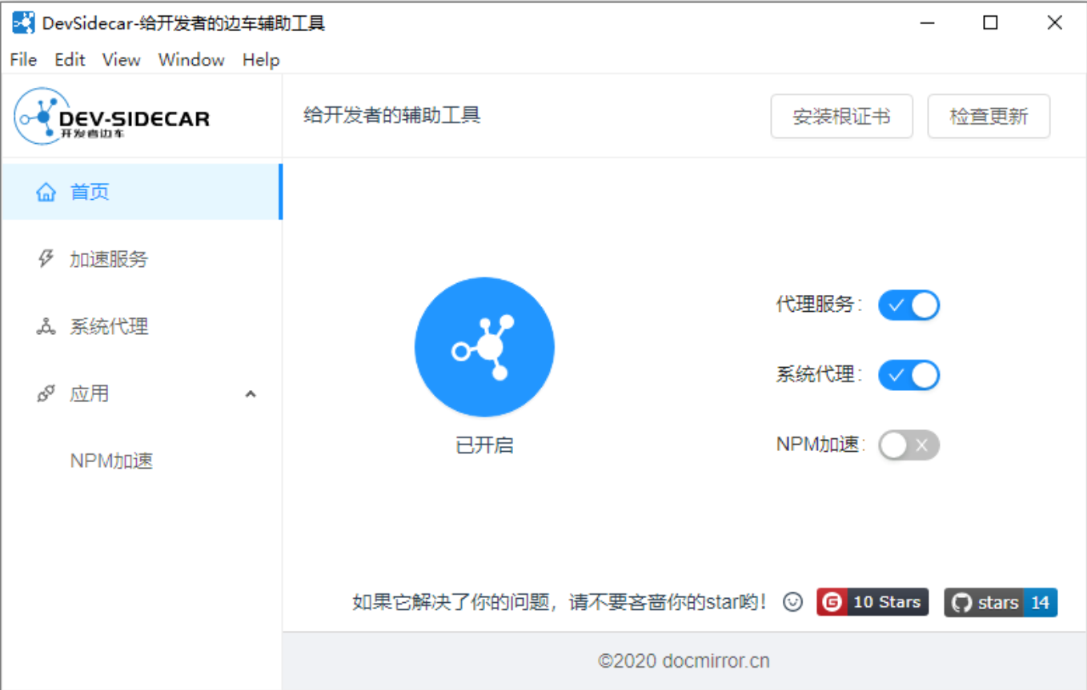Open the GitHub stars 14 badge
Screen dimensions: 1087x690
[1001, 602]
